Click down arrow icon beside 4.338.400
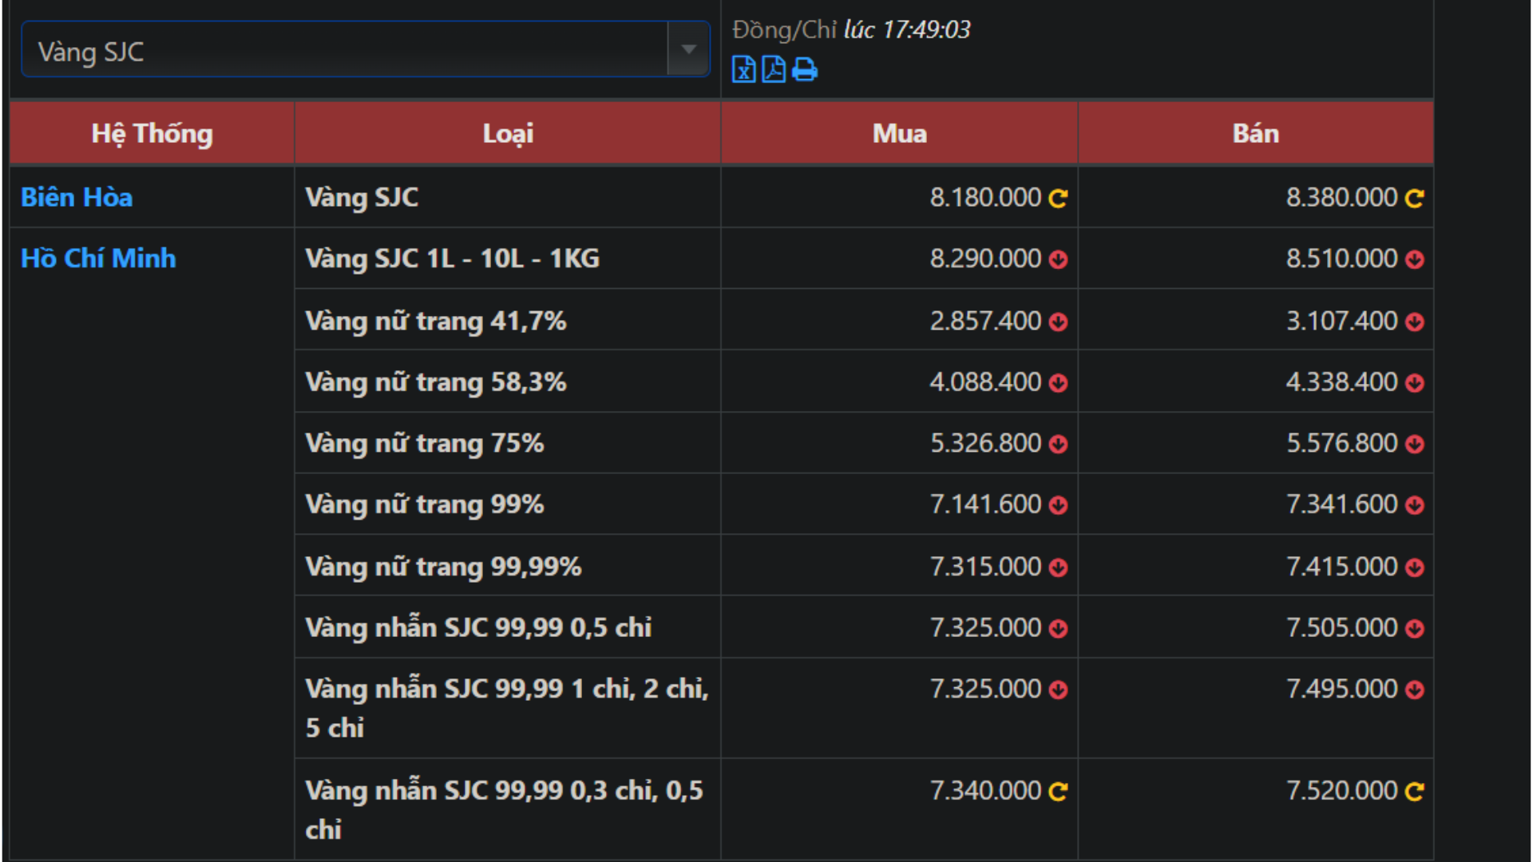The image size is (1533, 862). (x=1414, y=383)
